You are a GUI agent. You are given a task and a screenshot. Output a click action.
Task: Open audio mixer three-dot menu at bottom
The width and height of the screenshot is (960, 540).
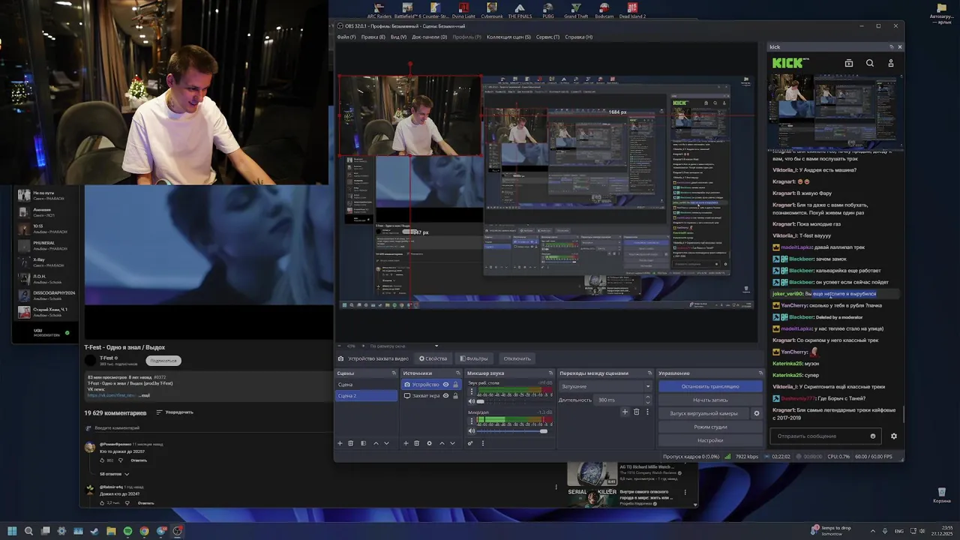click(x=483, y=443)
